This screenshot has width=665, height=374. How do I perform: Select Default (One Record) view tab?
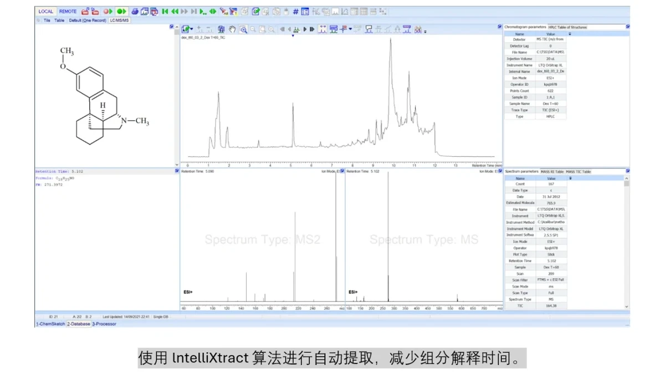click(88, 21)
